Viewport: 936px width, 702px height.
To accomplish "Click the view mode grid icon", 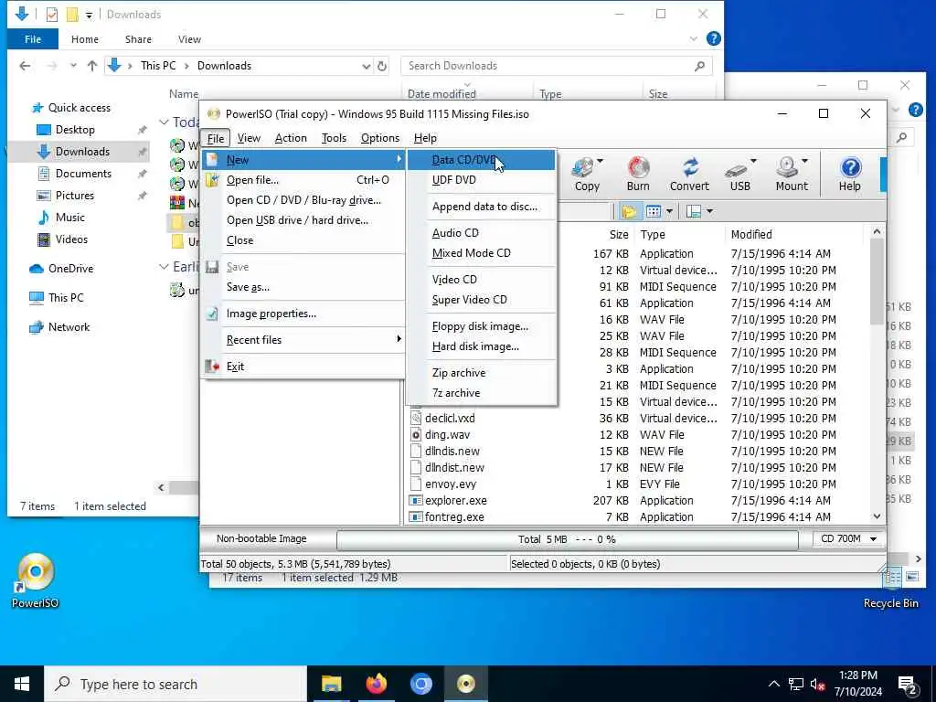I will (x=654, y=211).
